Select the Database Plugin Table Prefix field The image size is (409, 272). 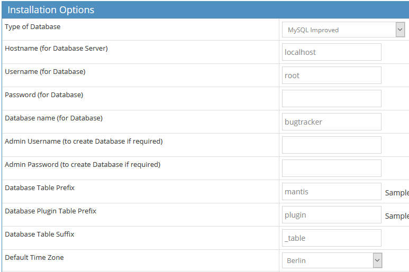[x=332, y=215]
